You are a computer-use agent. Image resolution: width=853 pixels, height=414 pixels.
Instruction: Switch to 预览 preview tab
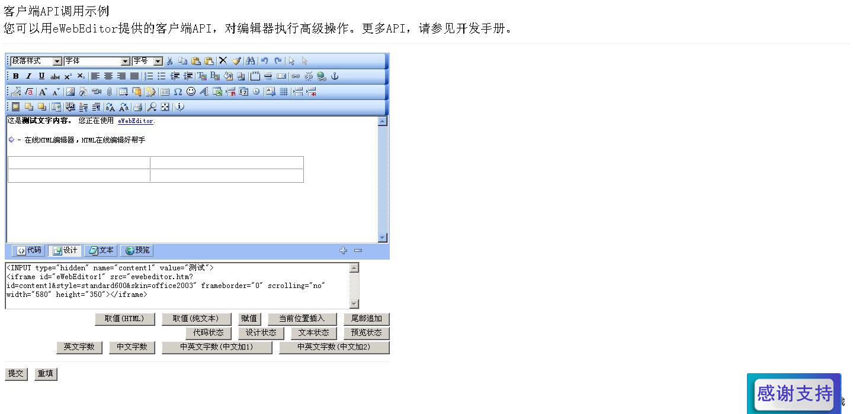click(137, 250)
